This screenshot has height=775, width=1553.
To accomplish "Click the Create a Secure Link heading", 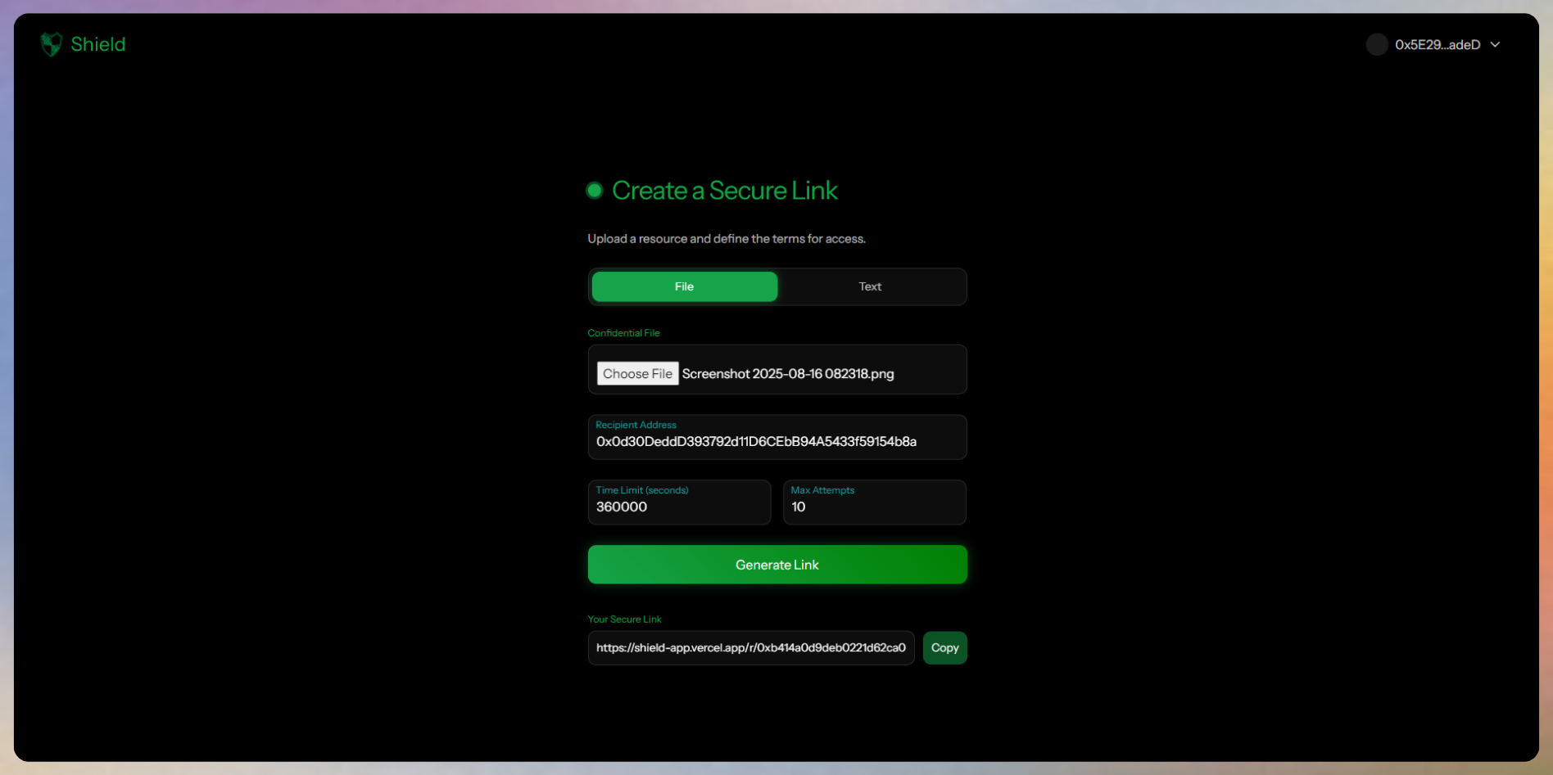I will click(x=725, y=191).
